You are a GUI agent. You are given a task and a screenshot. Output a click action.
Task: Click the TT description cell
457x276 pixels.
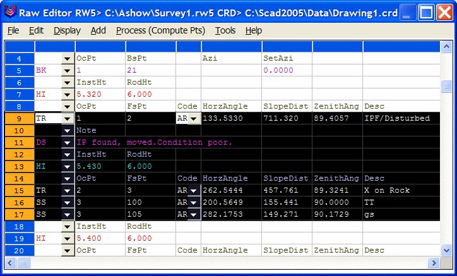click(x=401, y=203)
